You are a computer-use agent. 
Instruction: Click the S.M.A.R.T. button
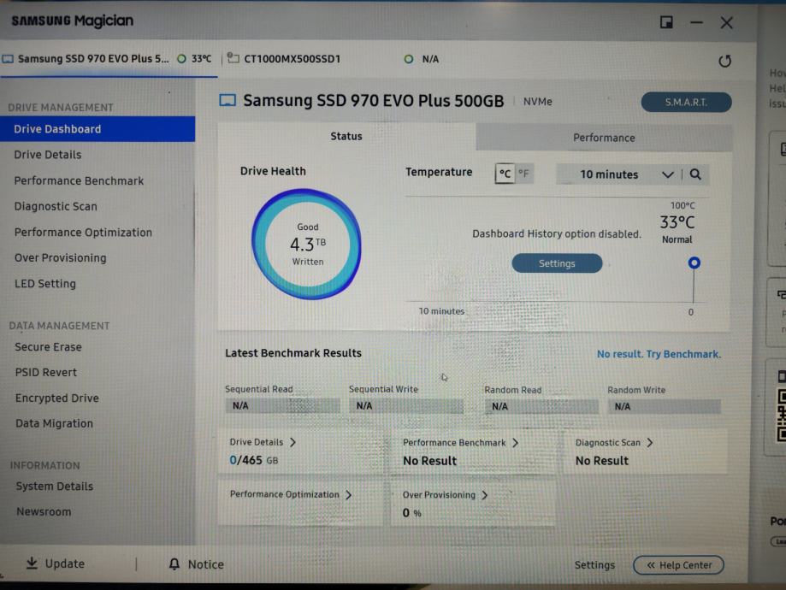pos(686,103)
